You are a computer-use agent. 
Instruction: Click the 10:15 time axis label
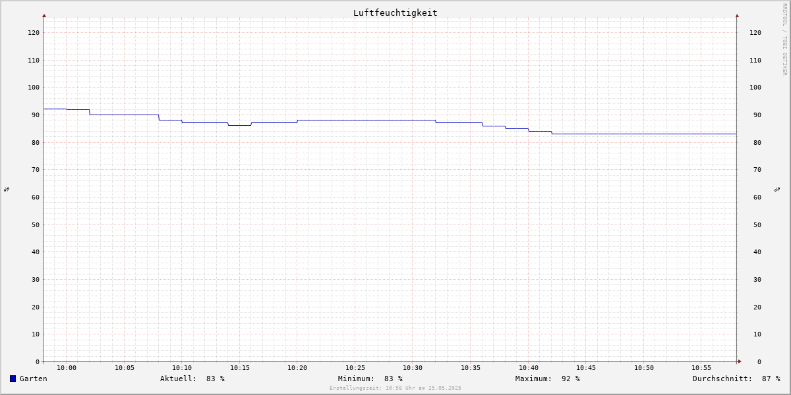240,368
